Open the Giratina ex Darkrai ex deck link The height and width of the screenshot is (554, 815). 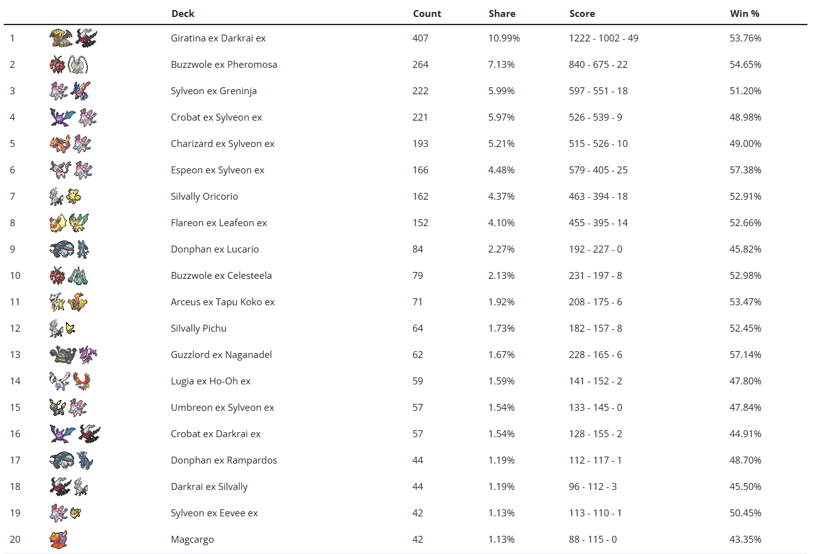(x=218, y=38)
